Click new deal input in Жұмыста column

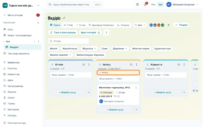pyautogui.click(x=166, y=75)
